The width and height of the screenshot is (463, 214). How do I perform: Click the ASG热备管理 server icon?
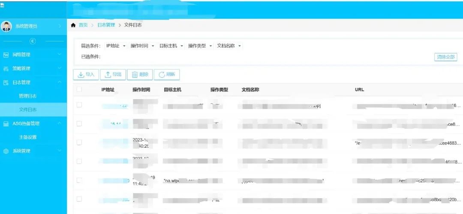[6, 123]
